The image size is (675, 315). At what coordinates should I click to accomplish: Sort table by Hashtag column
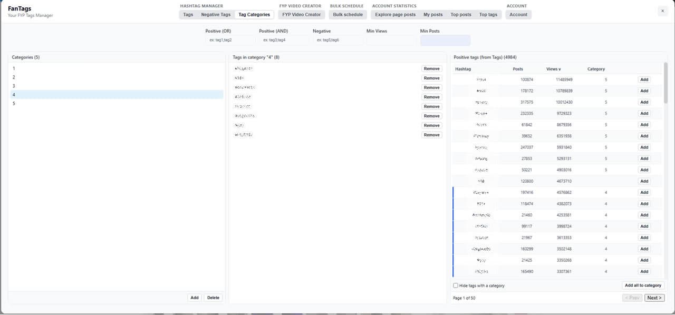tap(463, 69)
